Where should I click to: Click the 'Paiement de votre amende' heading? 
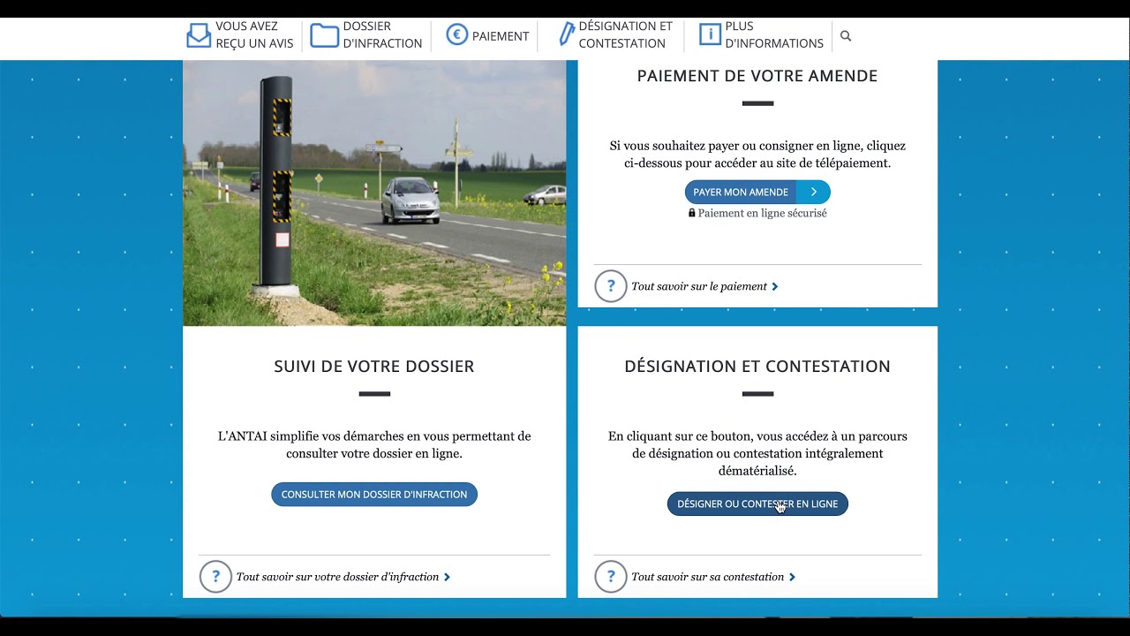(x=757, y=76)
